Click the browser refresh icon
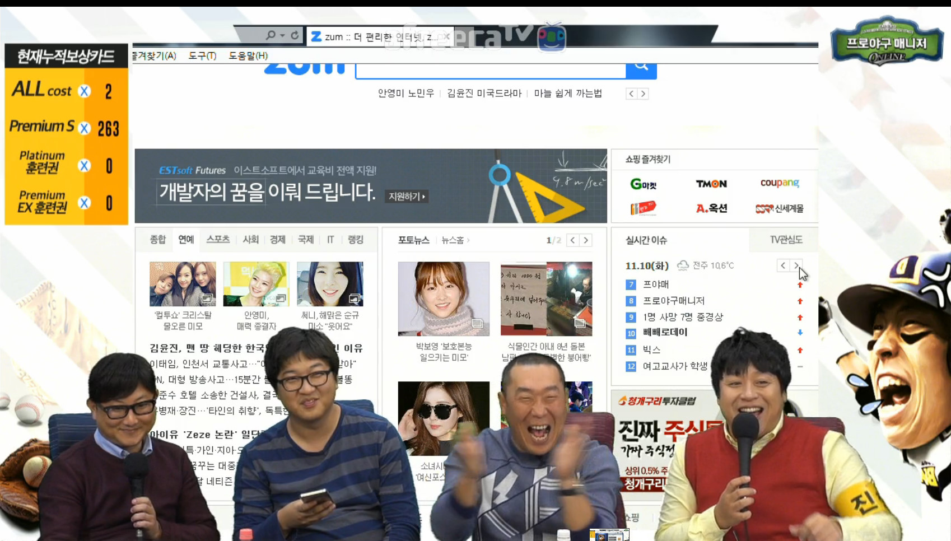 [295, 35]
